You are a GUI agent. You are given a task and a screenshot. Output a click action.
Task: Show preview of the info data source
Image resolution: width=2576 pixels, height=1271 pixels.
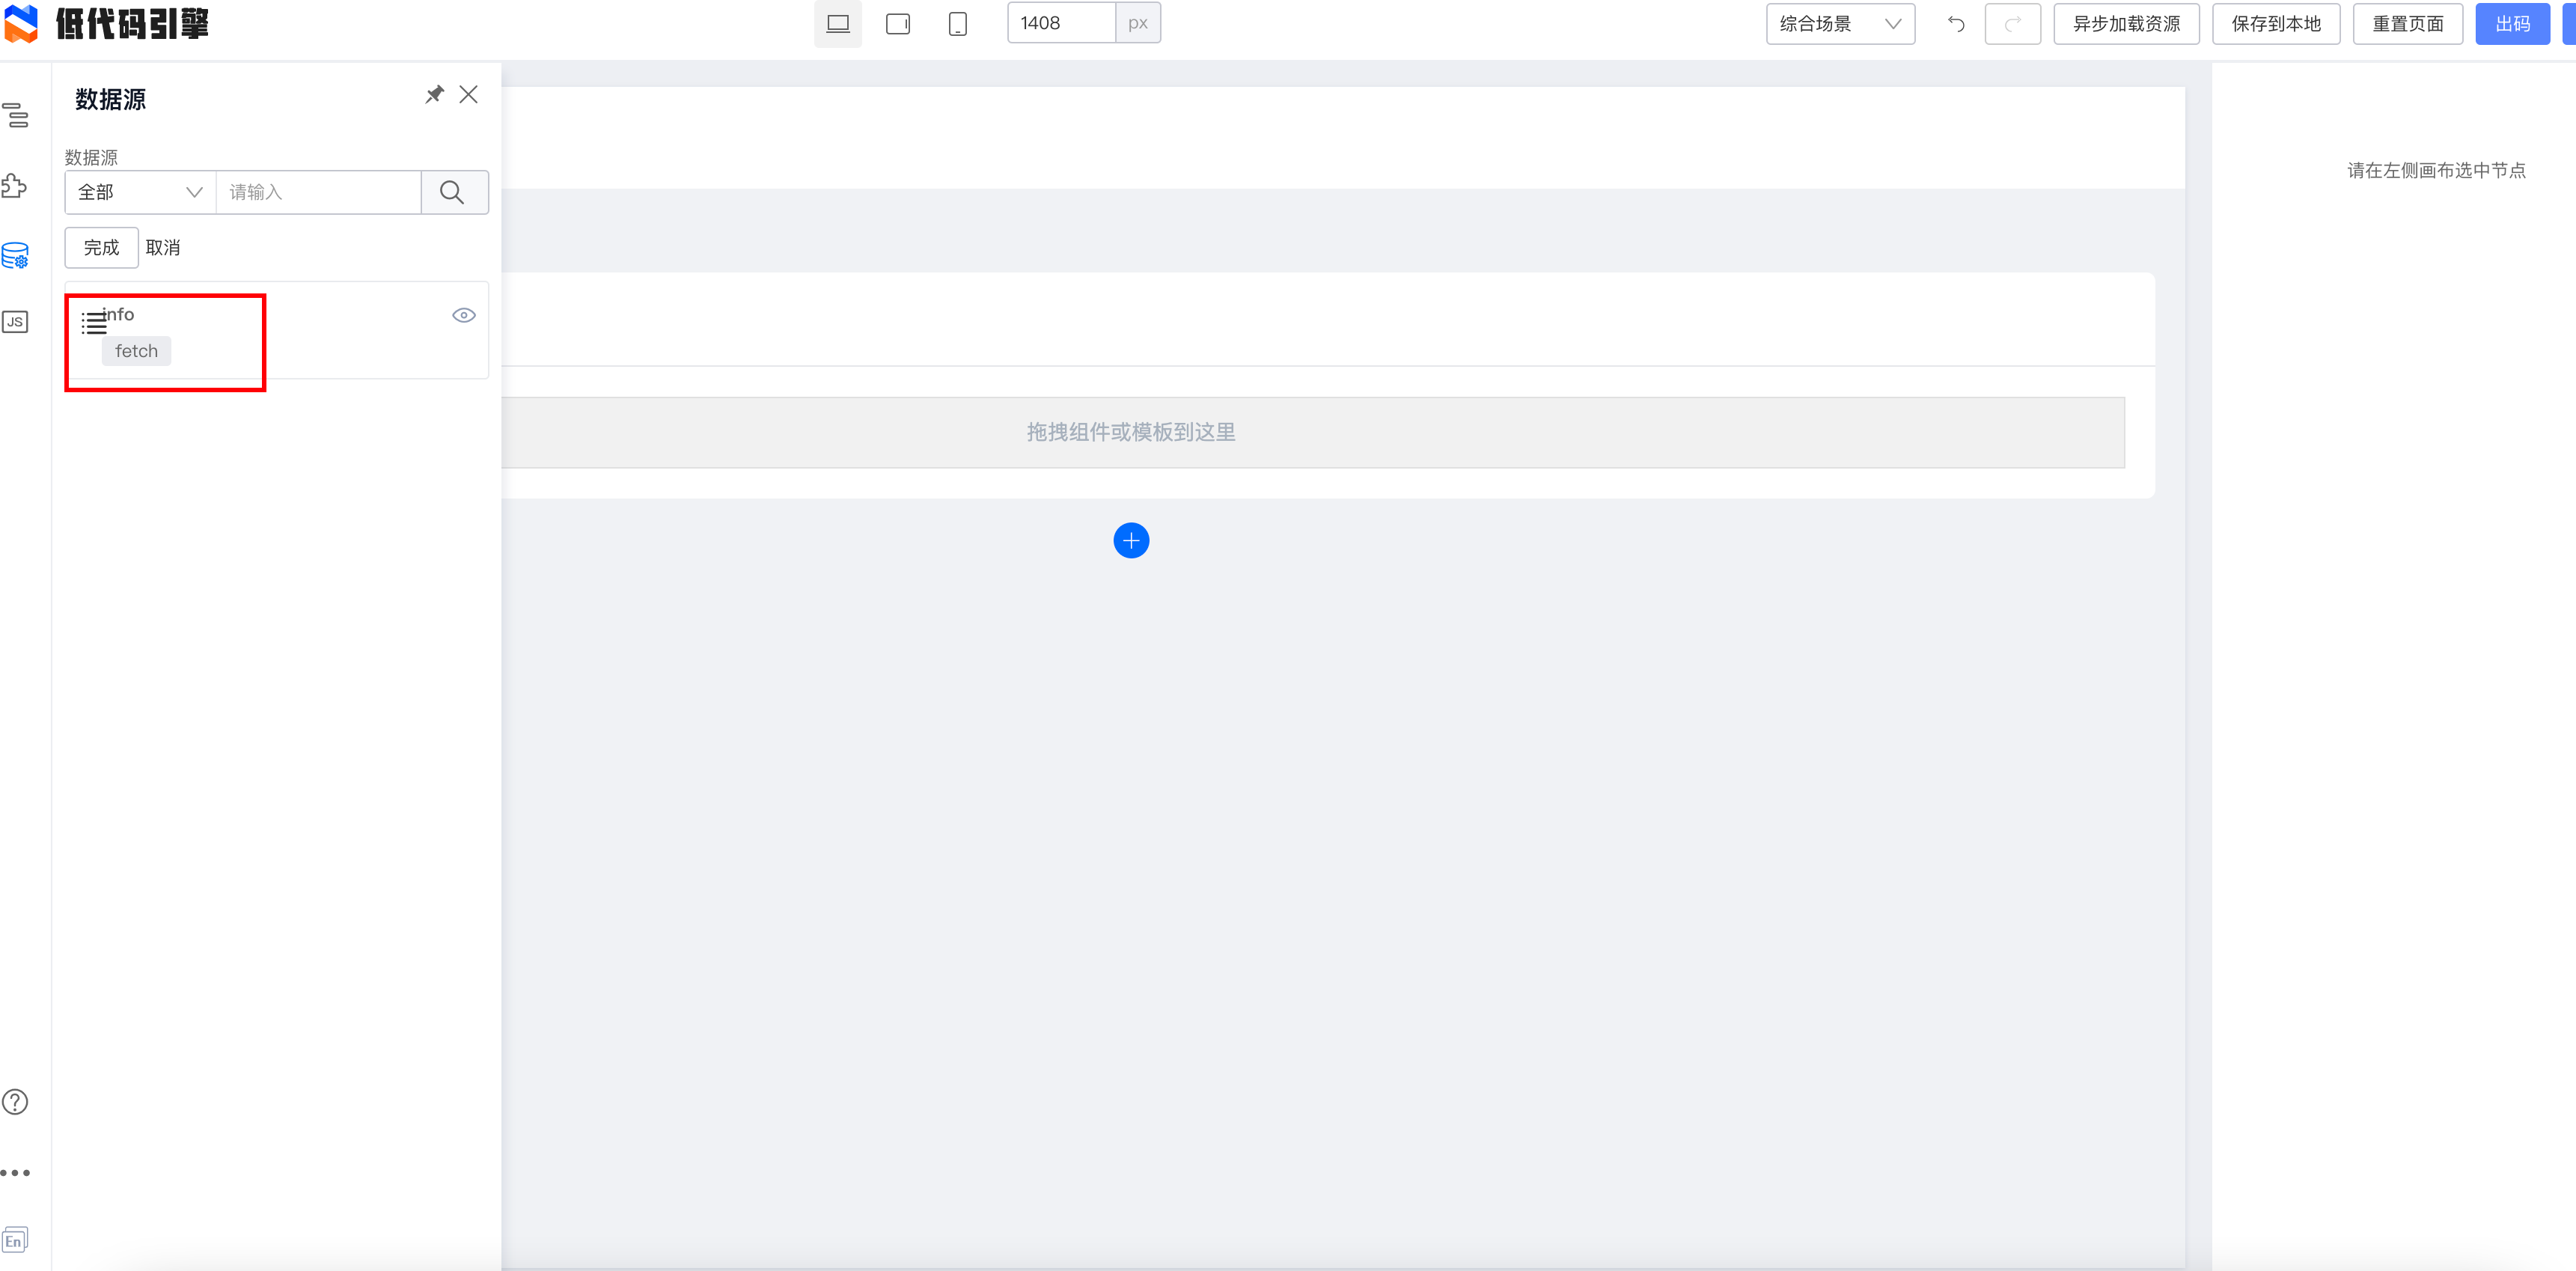[463, 314]
